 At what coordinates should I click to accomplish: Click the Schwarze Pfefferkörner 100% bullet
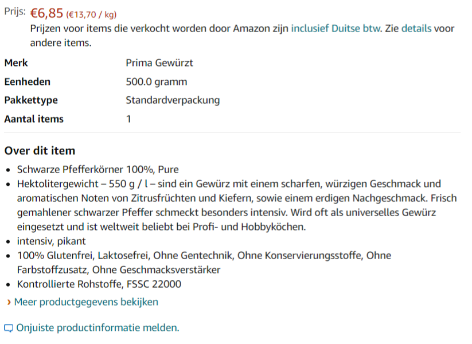click(98, 170)
